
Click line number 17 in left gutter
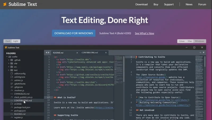click(x=48, y=97)
